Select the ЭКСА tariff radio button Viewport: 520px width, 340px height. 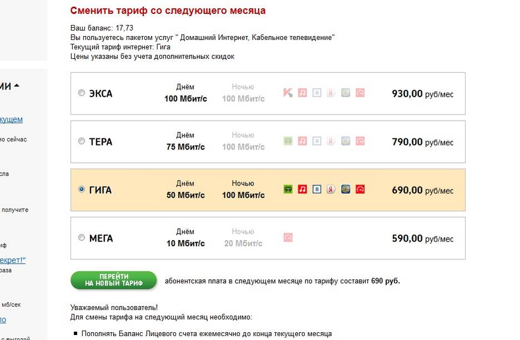click(82, 93)
